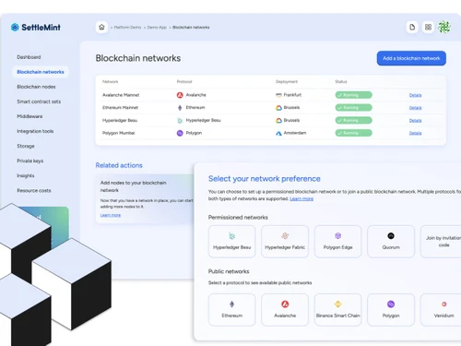Open Details for Polygon Mumbai
The width and height of the screenshot is (461, 346).
coord(415,133)
